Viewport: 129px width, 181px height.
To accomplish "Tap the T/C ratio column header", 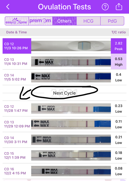I will pos(119,32).
